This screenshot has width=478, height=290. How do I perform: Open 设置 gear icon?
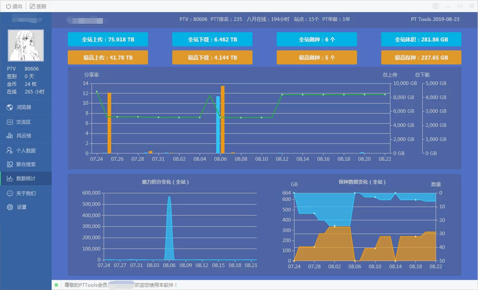pos(10,207)
